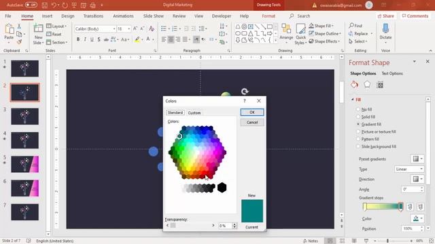Click the New Slide icon

(38, 29)
